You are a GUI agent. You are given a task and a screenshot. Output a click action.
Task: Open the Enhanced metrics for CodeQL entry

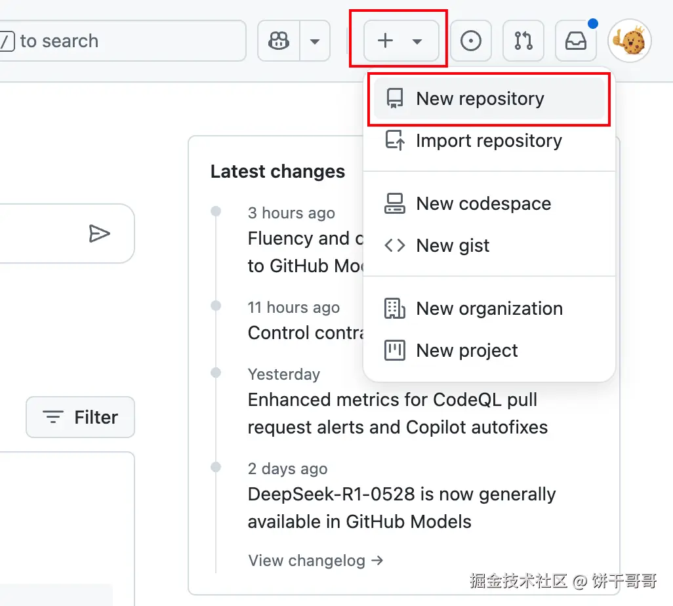coord(398,413)
